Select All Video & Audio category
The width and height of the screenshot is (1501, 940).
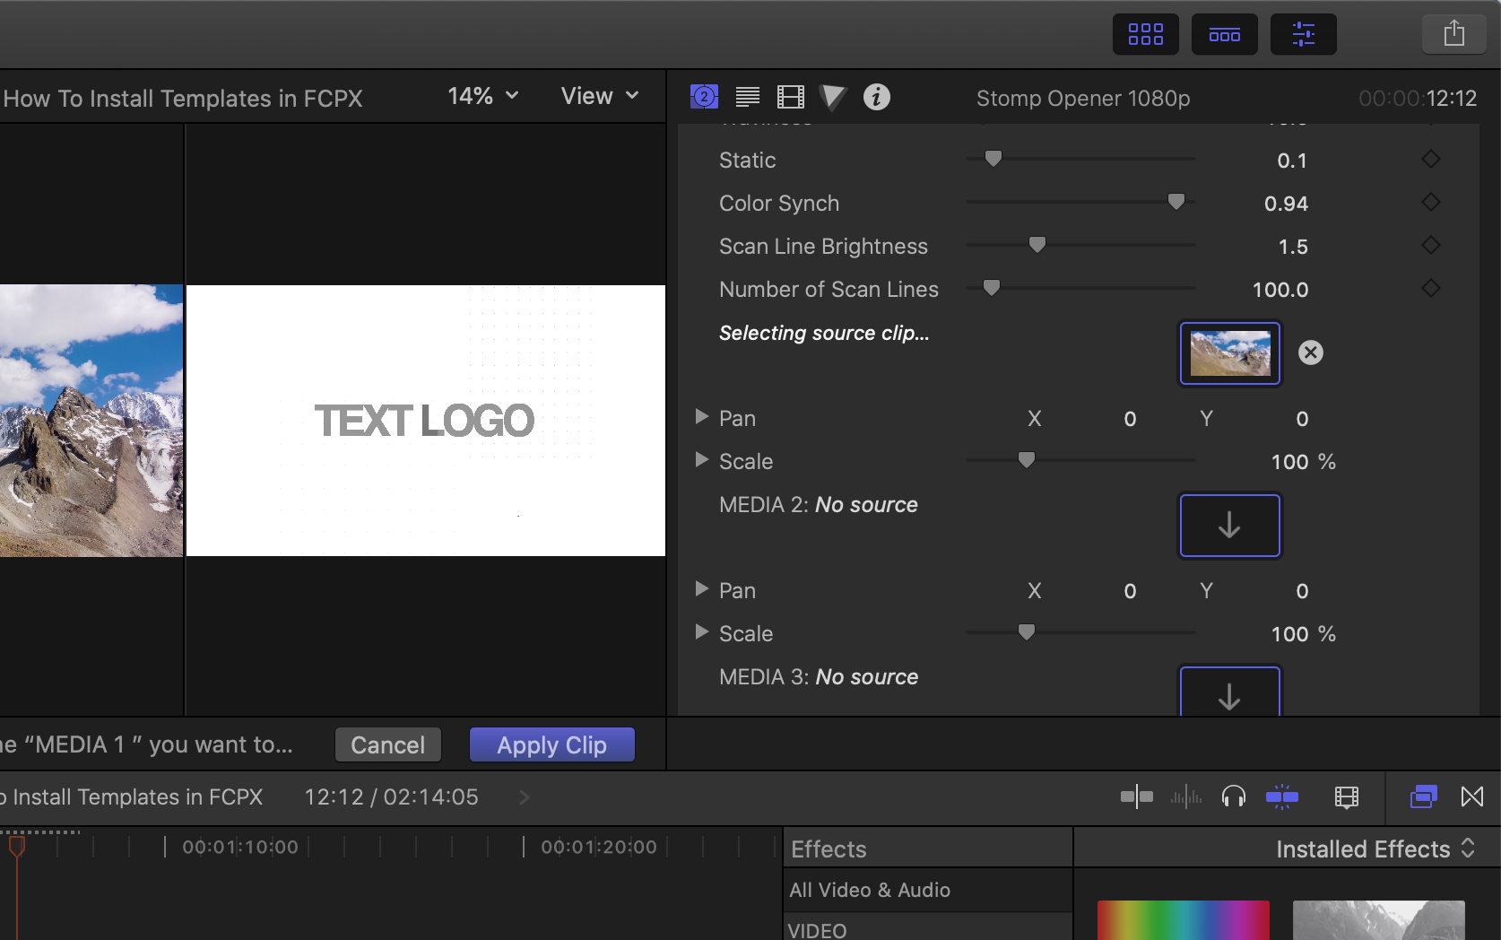(869, 889)
